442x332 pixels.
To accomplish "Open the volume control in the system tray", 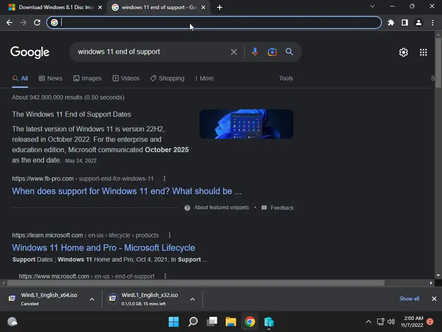I will coord(391,322).
